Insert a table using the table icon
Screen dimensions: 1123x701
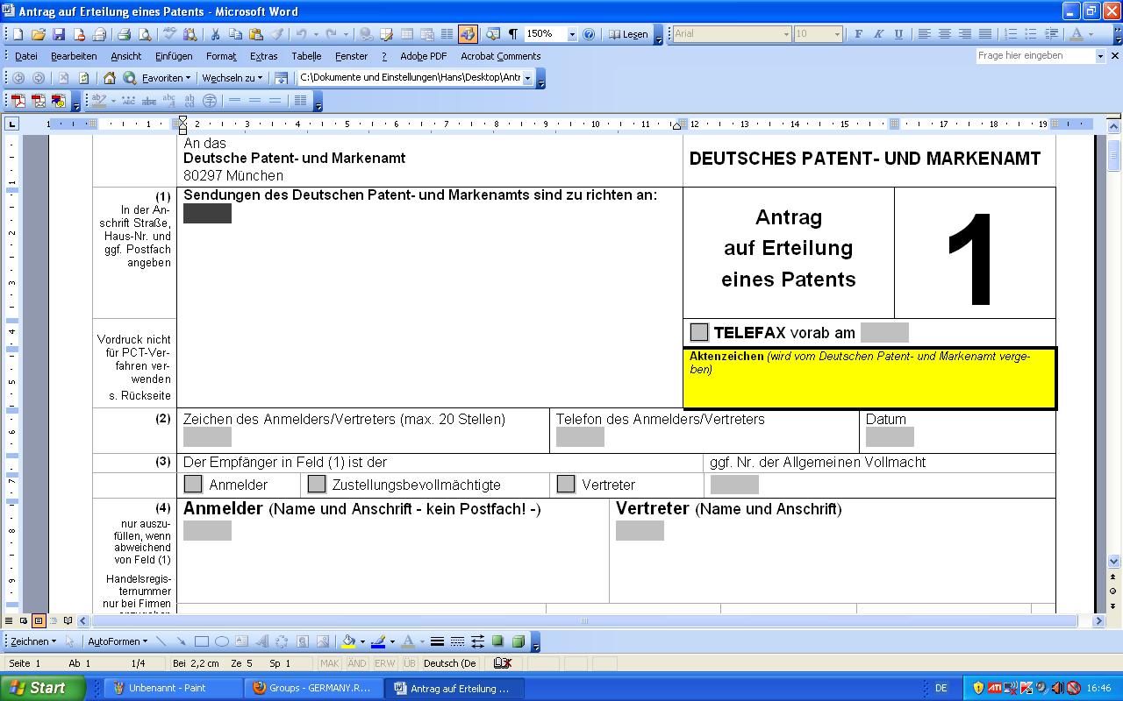(x=407, y=34)
